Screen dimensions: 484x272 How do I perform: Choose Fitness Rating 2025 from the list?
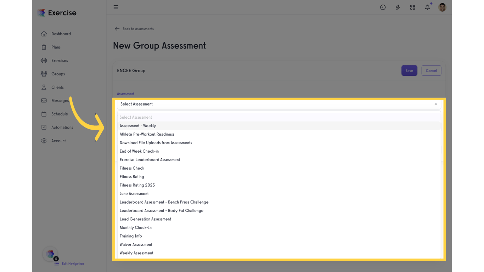pyautogui.click(x=137, y=185)
